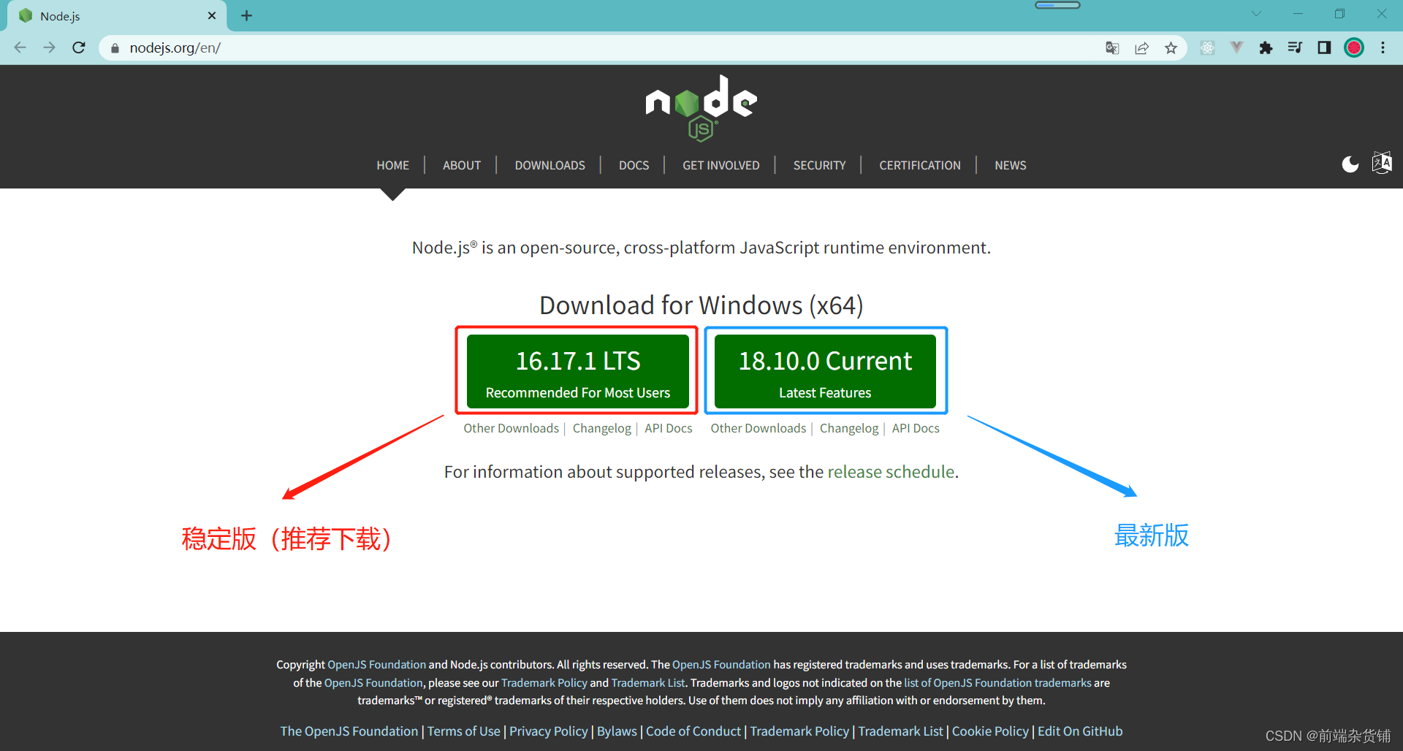Image resolution: width=1403 pixels, height=751 pixels.
Task: Open Terms of Use footer link
Action: [x=463, y=731]
